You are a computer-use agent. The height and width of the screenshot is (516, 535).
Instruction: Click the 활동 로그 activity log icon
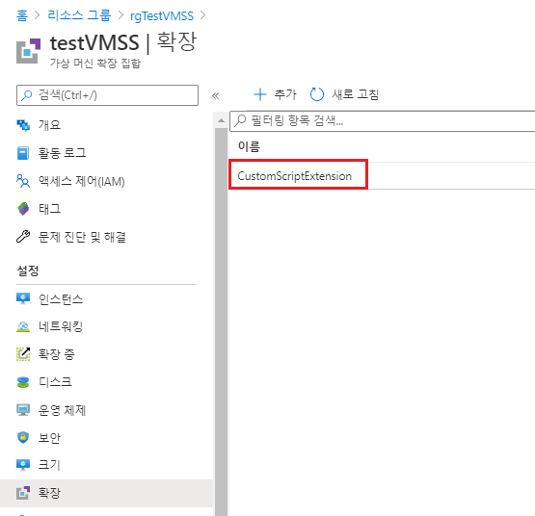(23, 153)
